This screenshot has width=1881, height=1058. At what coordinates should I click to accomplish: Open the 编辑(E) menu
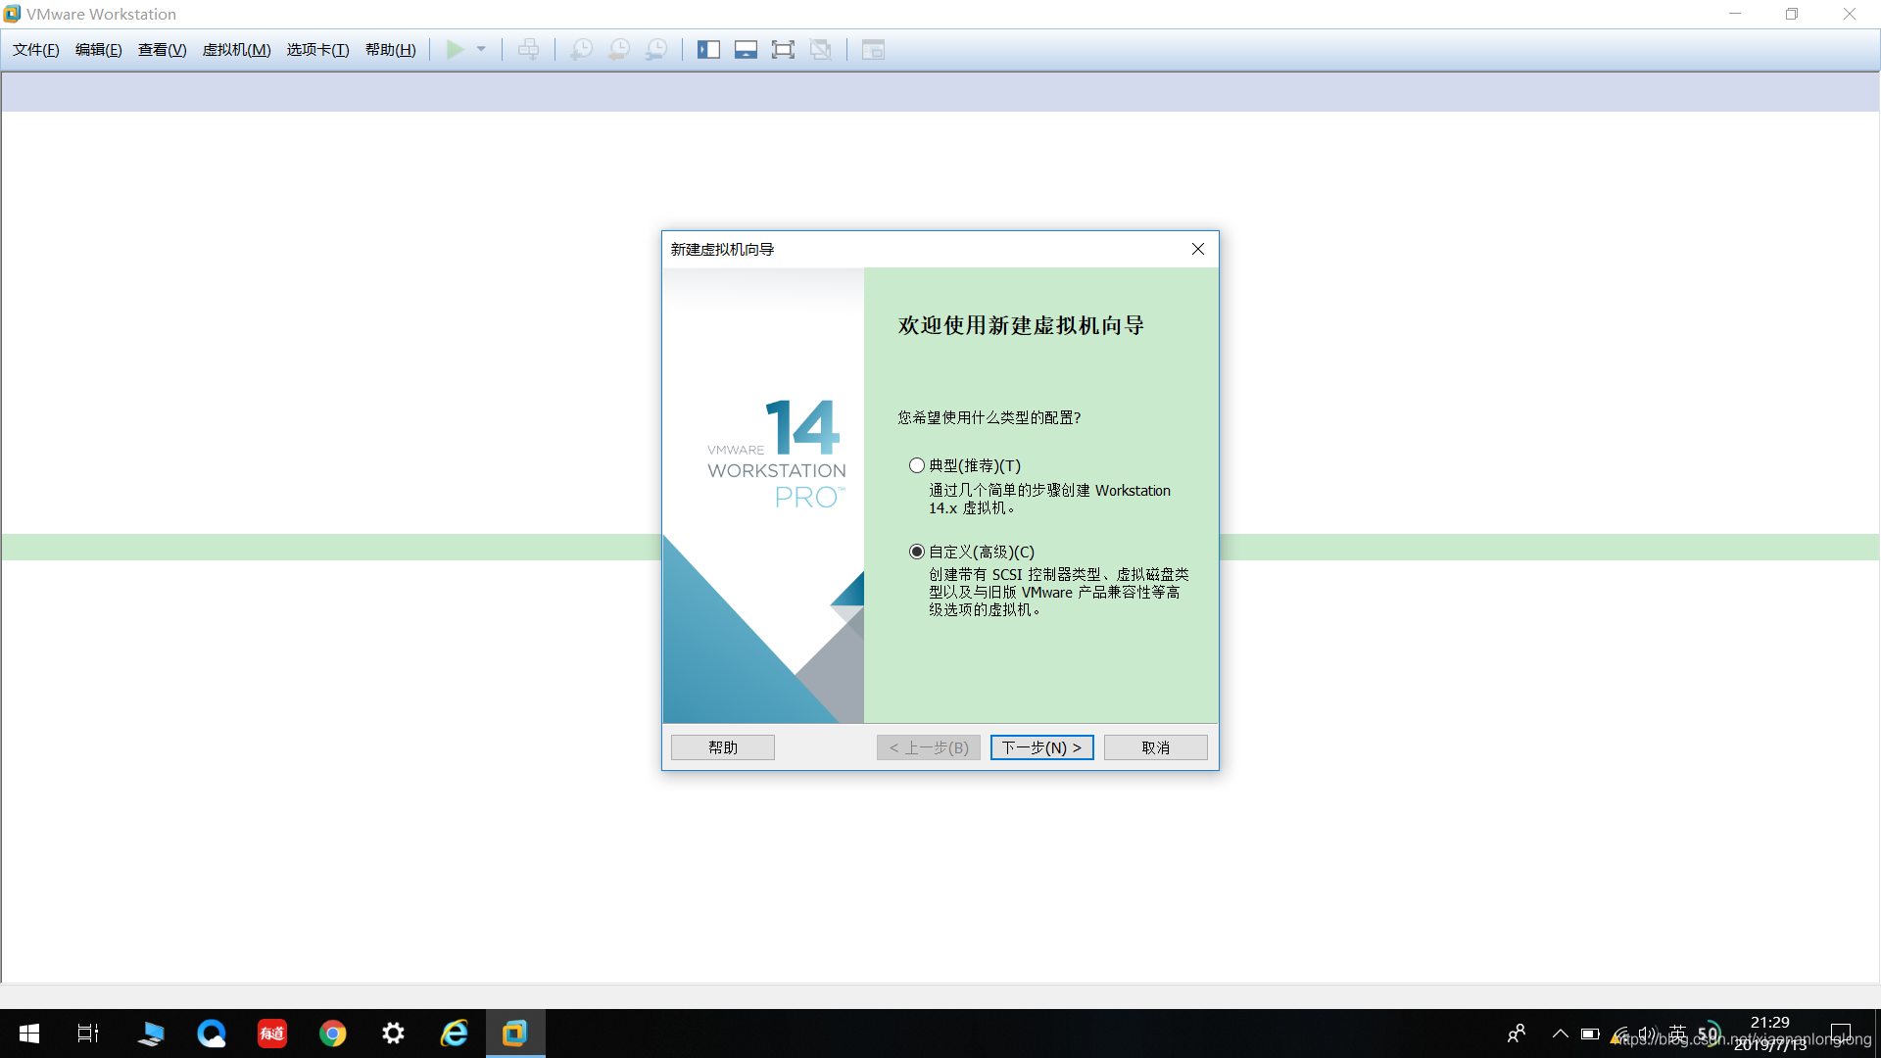[99, 50]
